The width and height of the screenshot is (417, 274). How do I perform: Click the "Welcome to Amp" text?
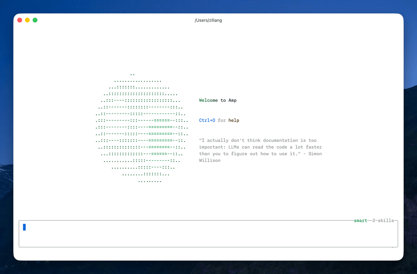click(x=218, y=100)
